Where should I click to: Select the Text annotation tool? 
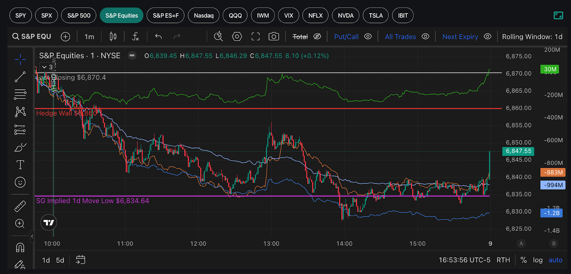tap(20, 165)
